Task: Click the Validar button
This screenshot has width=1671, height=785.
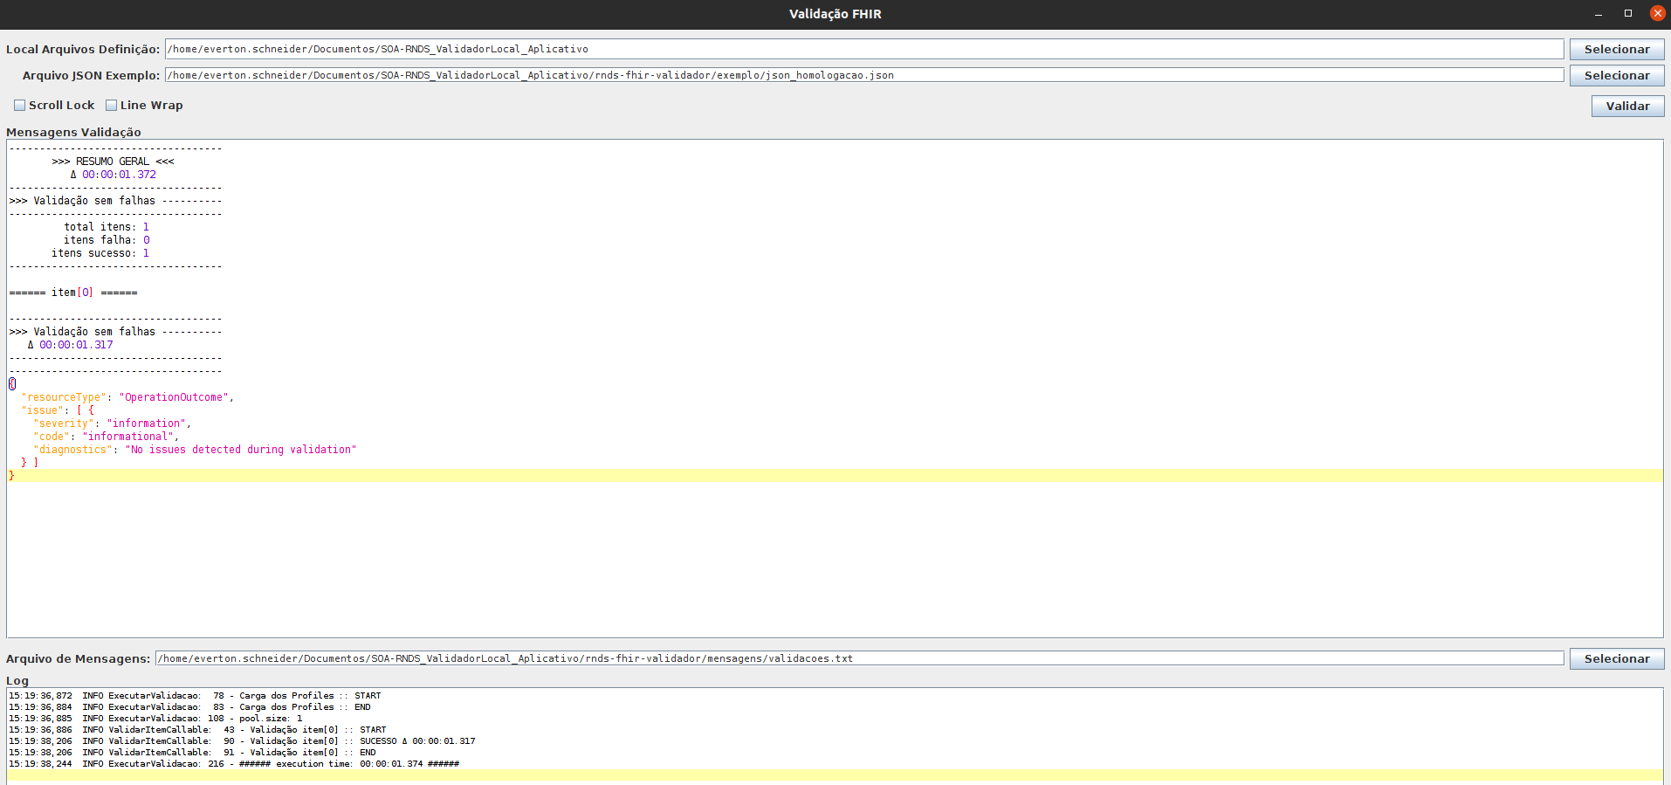Action: point(1627,106)
